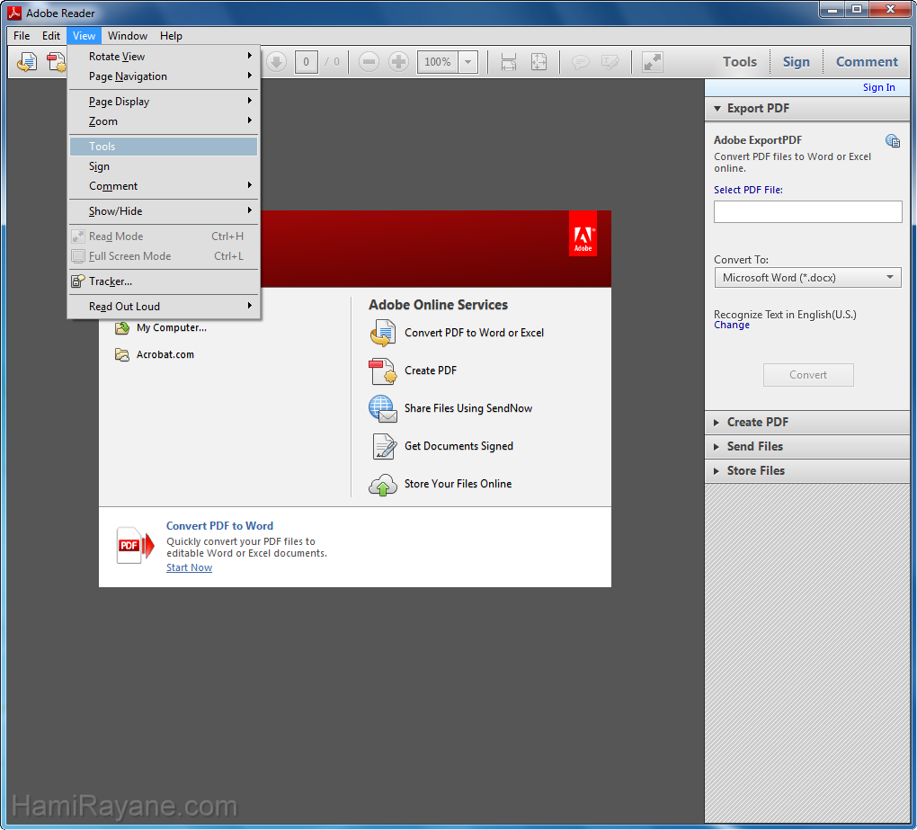Viewport: 917px width, 830px height.
Task: Choose Tracker... from View menu
Action: [164, 281]
